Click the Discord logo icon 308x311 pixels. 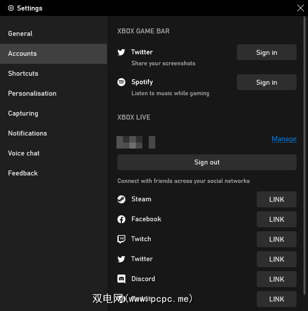click(x=121, y=279)
